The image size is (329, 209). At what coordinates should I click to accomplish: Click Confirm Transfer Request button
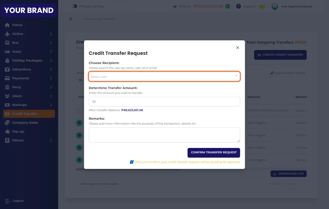click(x=214, y=153)
